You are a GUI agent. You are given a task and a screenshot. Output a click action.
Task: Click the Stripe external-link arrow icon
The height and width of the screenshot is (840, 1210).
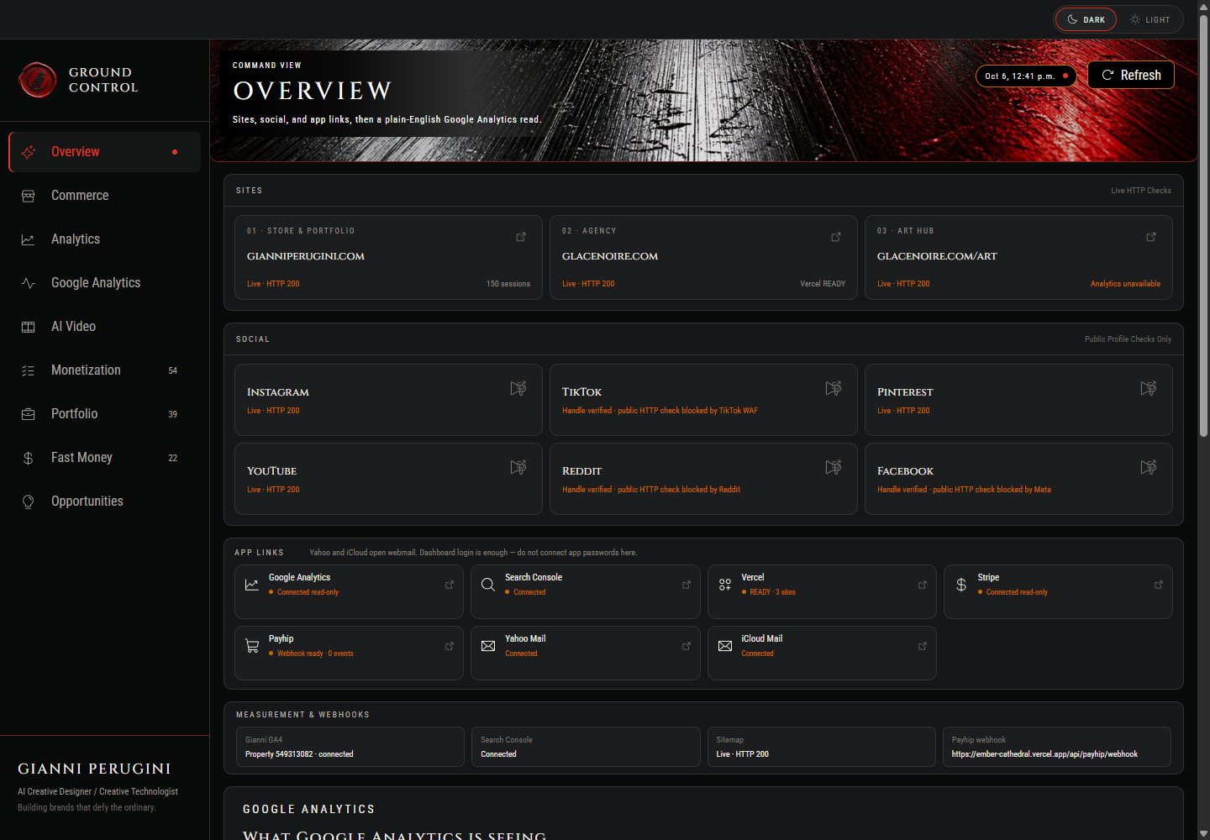pos(1159,585)
